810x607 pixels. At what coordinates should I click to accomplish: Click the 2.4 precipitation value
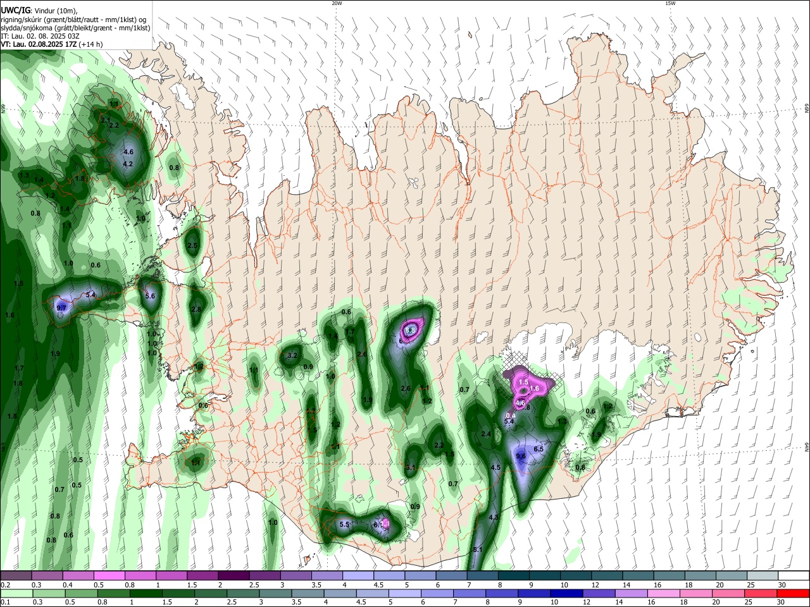coord(486,434)
